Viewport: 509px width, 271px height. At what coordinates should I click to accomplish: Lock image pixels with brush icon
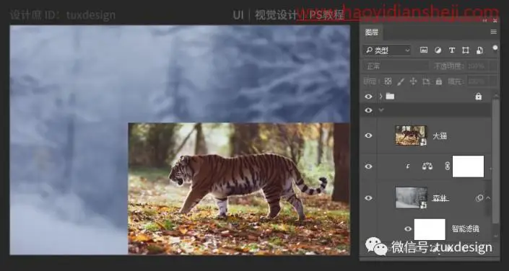coord(401,81)
